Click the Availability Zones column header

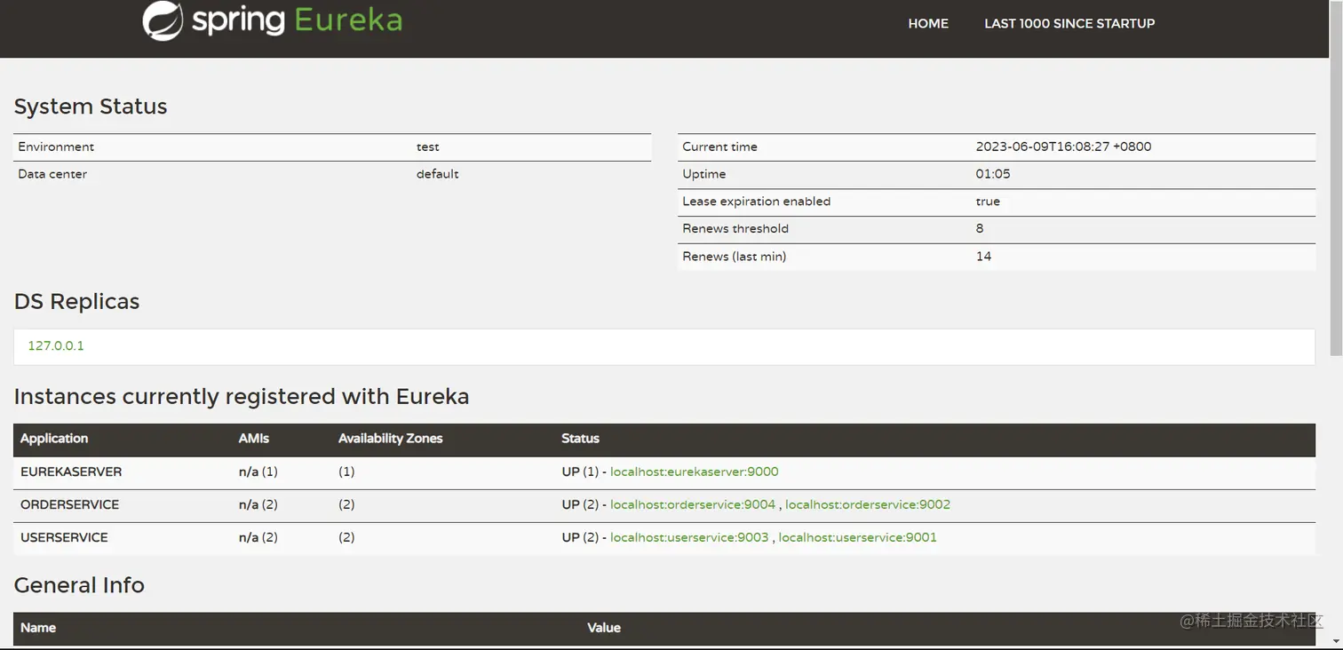(x=391, y=439)
